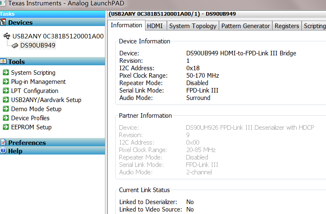Click the partner Revision value 9
Screen dimensions: 326x214
click(188, 135)
